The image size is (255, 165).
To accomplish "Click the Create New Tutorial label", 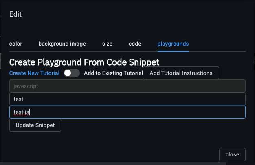I will click(34, 73).
